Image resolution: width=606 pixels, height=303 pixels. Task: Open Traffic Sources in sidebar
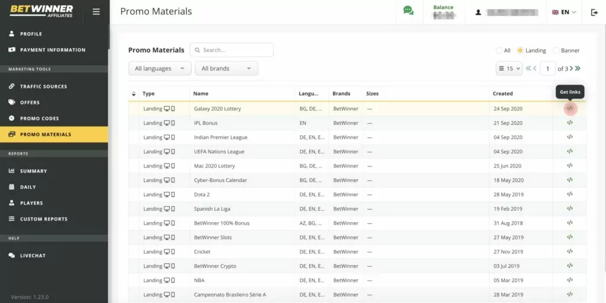pyautogui.click(x=43, y=86)
